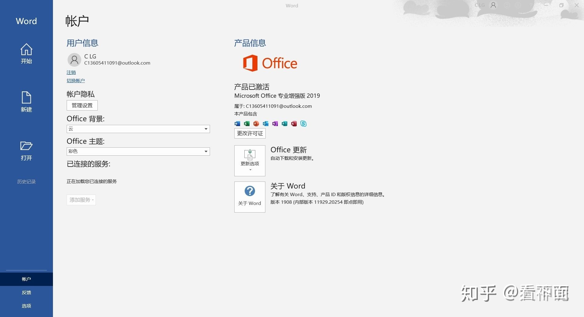This screenshot has height=317, width=584.
Task: Click 自动下载和安装更新 text
Action: 292,158
